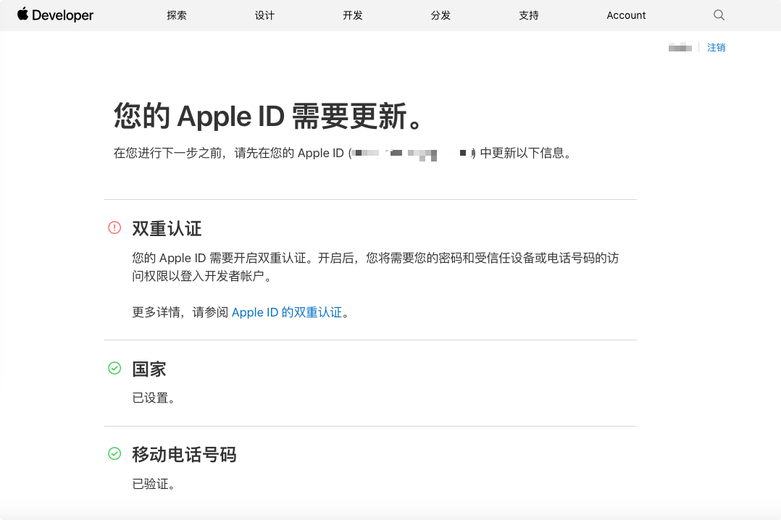Open the 设计 menu
The image size is (781, 520).
tap(264, 15)
